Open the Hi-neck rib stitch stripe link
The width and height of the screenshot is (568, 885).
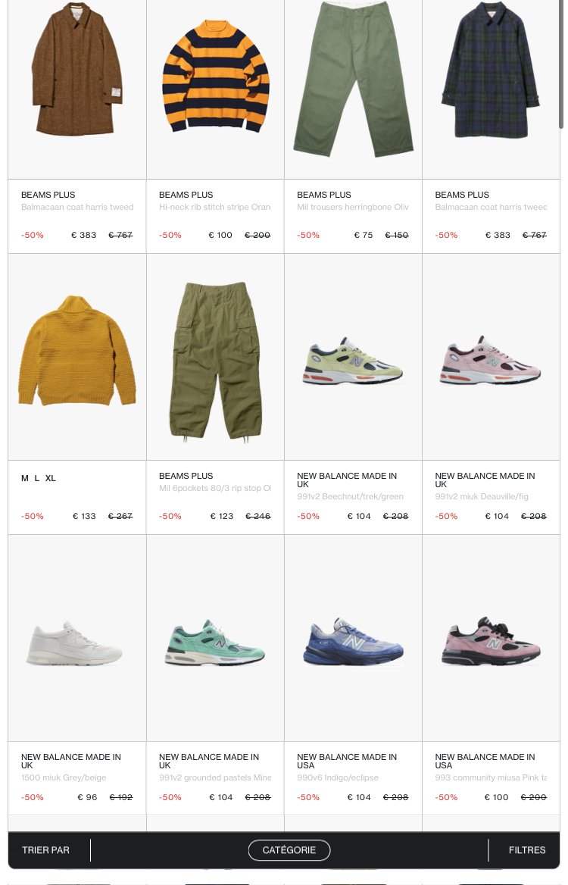(215, 207)
